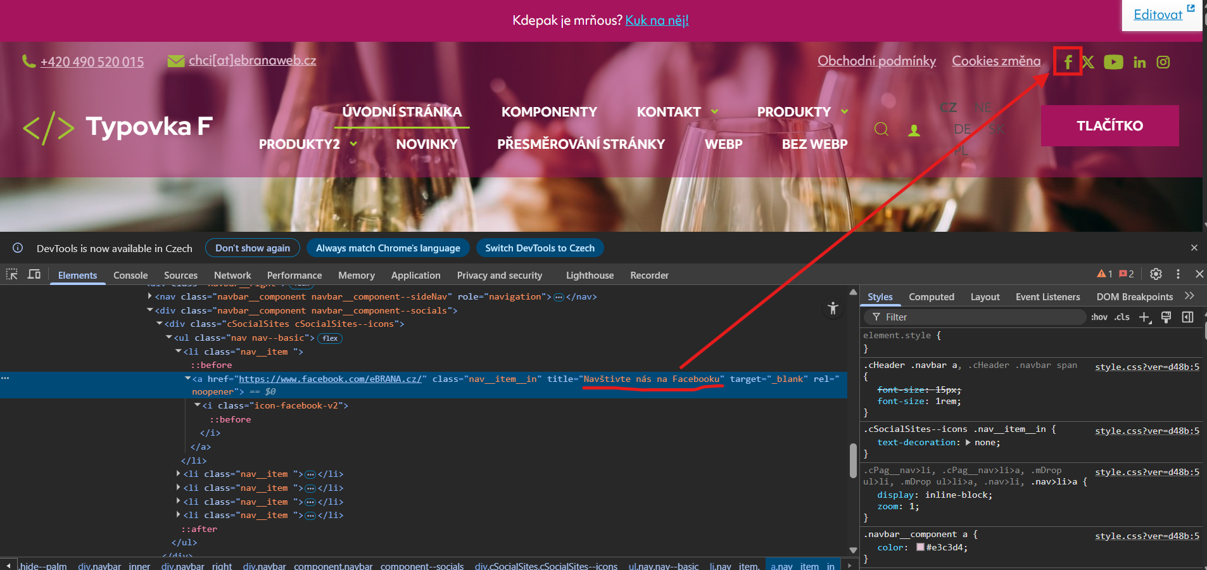Toggle element state with :hov

click(1099, 317)
